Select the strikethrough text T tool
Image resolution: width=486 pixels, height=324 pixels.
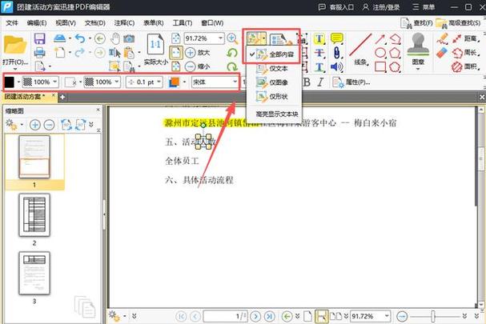pyautogui.click(x=319, y=53)
